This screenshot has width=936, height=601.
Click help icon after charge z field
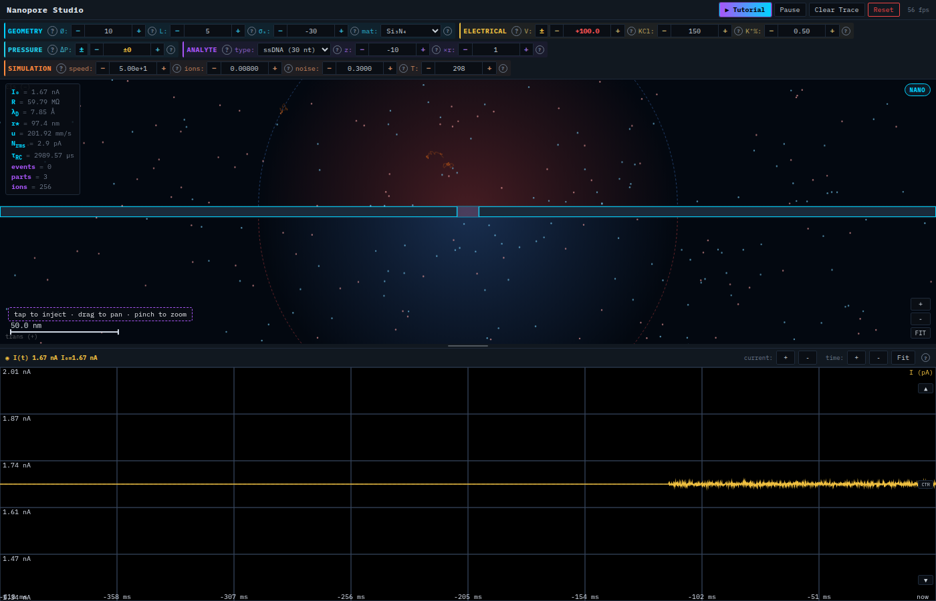pos(436,49)
